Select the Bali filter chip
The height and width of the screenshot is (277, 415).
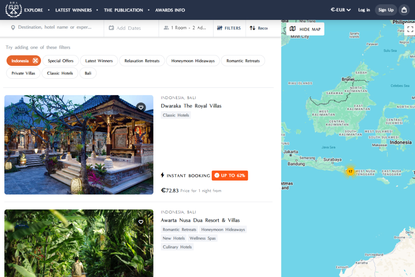click(x=88, y=73)
